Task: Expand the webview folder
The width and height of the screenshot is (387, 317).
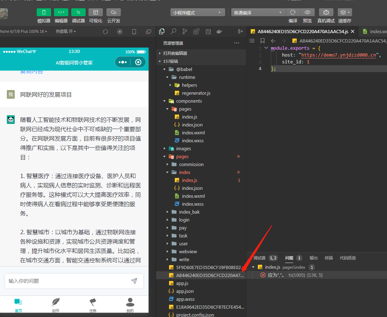Action: click(x=201, y=251)
